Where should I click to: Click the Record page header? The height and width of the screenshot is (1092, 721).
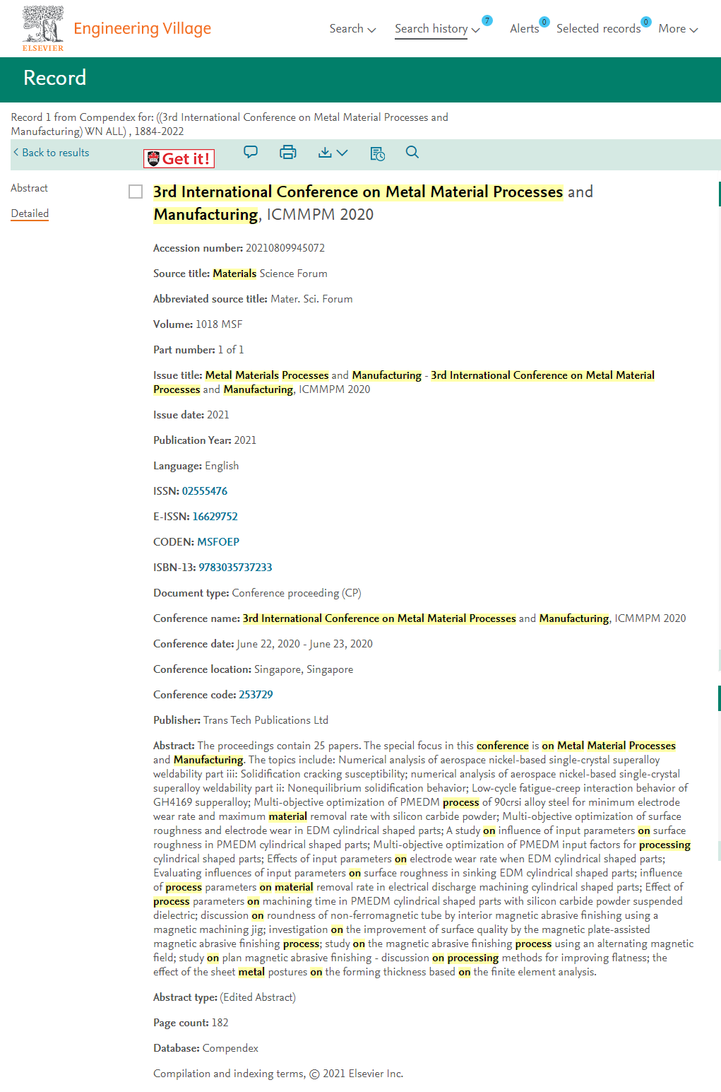(x=55, y=78)
